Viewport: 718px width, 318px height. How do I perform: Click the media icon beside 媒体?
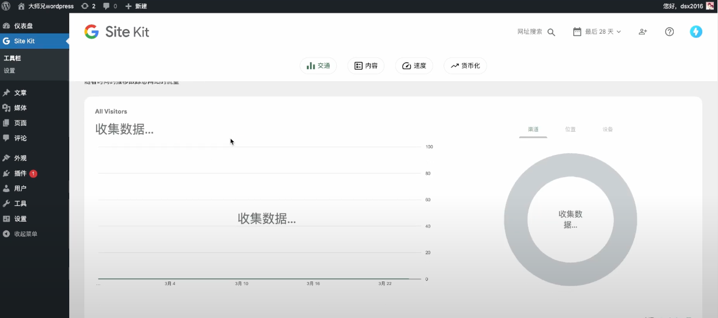[6, 108]
